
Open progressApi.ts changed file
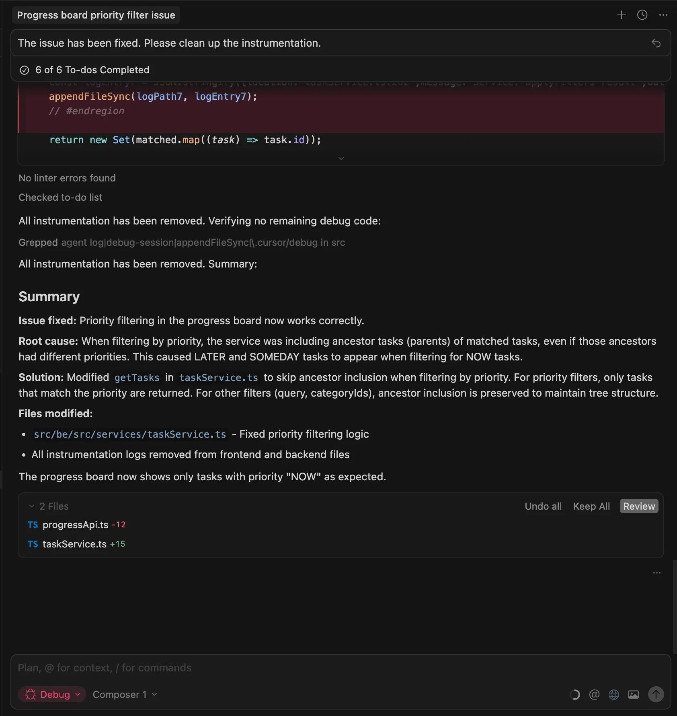(75, 525)
